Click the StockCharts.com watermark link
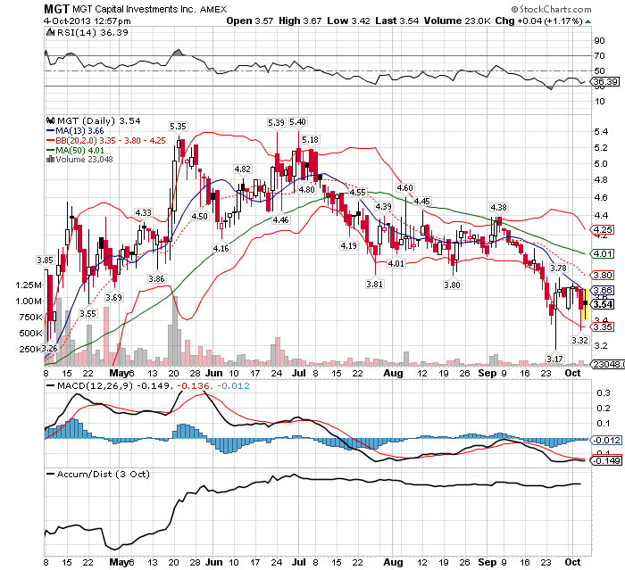625x570 pixels. pos(551,9)
